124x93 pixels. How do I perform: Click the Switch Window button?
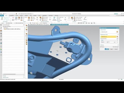pos(24,14)
